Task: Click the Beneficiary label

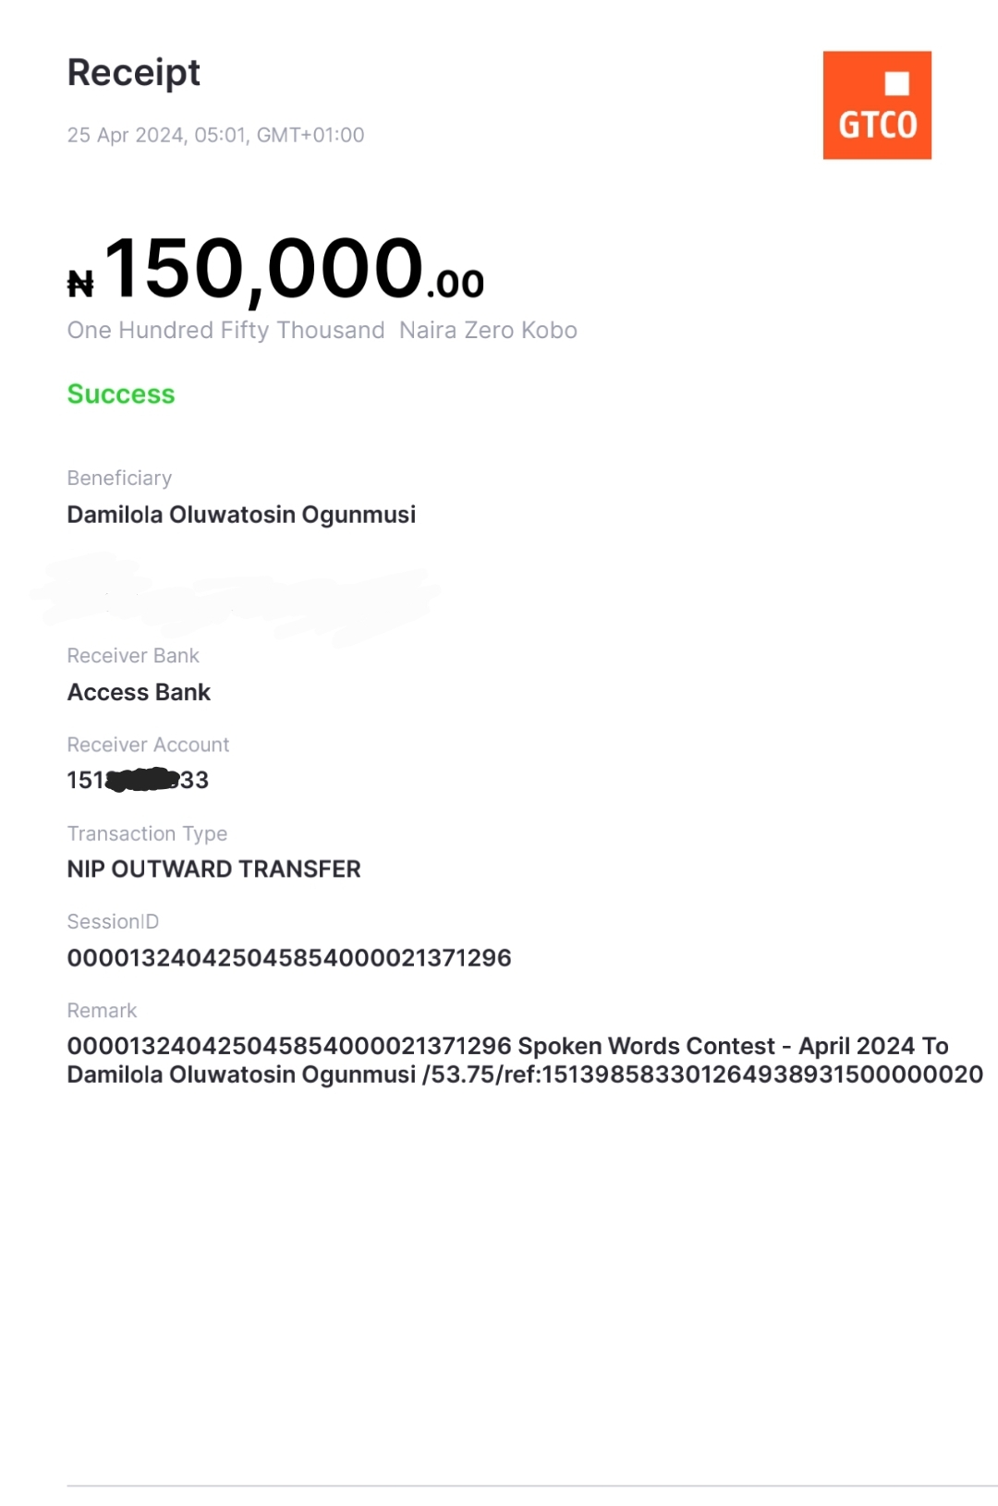Action: coord(119,478)
